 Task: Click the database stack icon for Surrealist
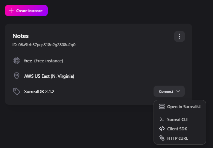tap(162, 107)
